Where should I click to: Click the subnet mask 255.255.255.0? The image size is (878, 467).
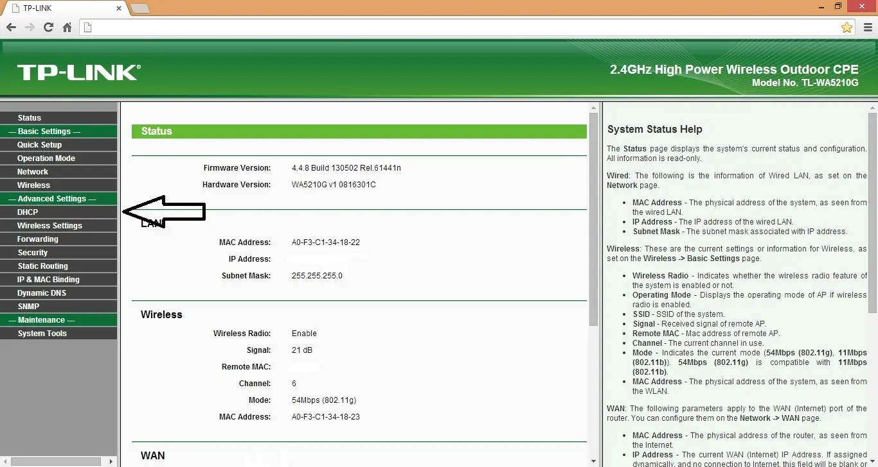pos(317,276)
